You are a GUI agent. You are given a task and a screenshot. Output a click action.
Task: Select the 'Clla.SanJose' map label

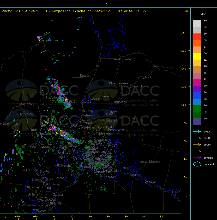(x=118, y=83)
